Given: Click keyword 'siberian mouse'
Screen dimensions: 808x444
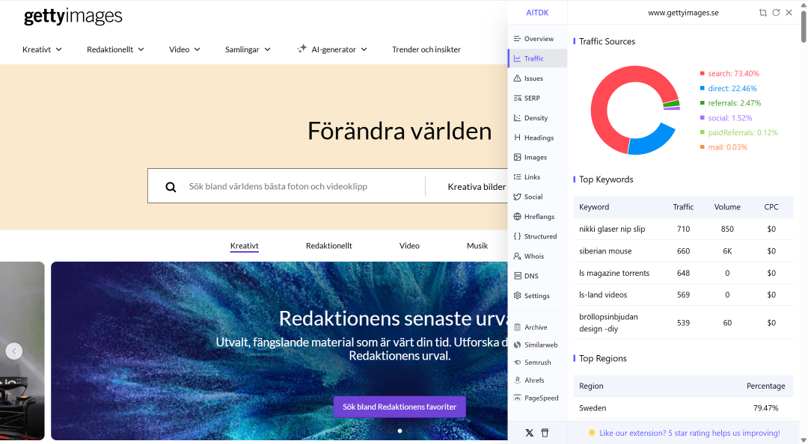Looking at the screenshot, I should click(x=605, y=251).
